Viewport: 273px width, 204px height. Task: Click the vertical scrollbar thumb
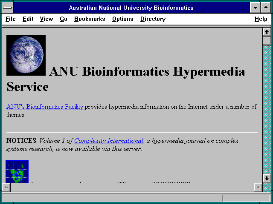pyautogui.click(x=267, y=41)
